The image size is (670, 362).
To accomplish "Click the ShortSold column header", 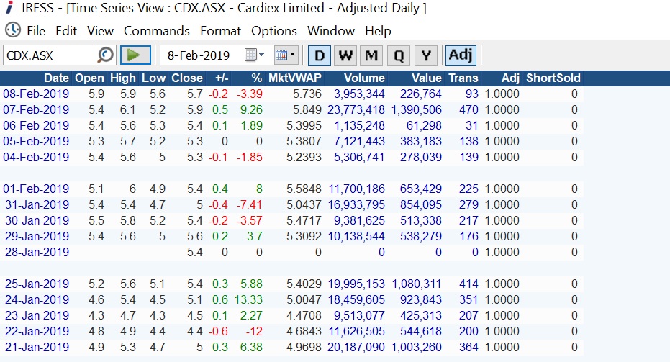I will click(553, 78).
